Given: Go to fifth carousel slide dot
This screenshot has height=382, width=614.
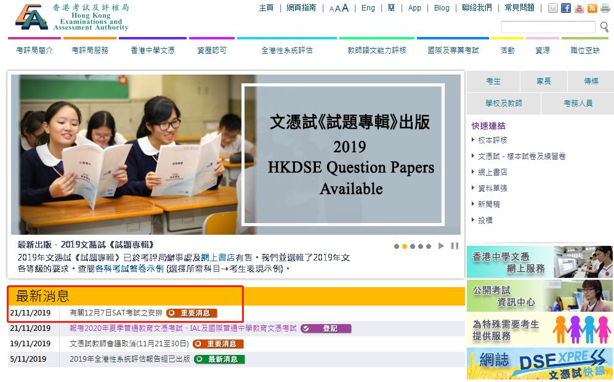Looking at the screenshot, I should click(429, 246).
